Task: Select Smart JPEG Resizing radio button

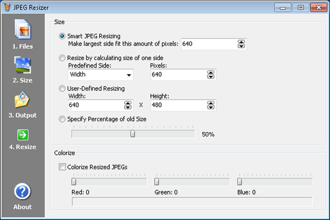Action: coord(62,36)
